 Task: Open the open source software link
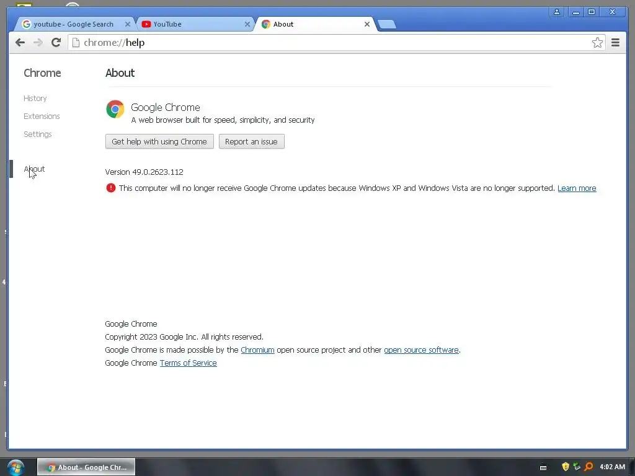421,350
